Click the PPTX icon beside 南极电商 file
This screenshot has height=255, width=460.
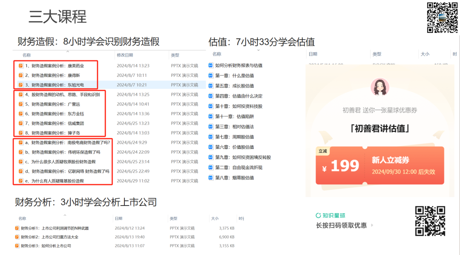[x=21, y=142]
